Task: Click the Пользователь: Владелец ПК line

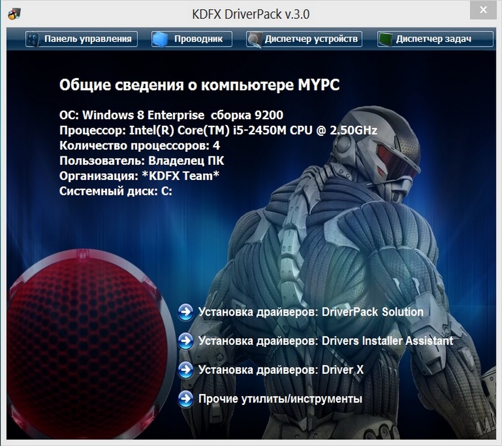Action: (142, 160)
